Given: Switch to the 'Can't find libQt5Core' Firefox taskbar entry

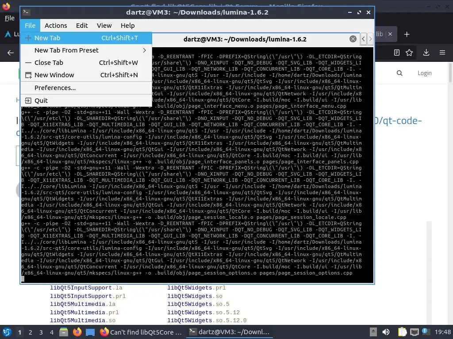Looking at the screenshot, I should point(141,332).
